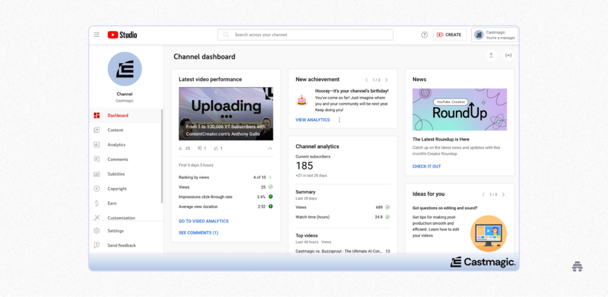
Task: Go to next achievement arrow
Action: tap(386, 80)
